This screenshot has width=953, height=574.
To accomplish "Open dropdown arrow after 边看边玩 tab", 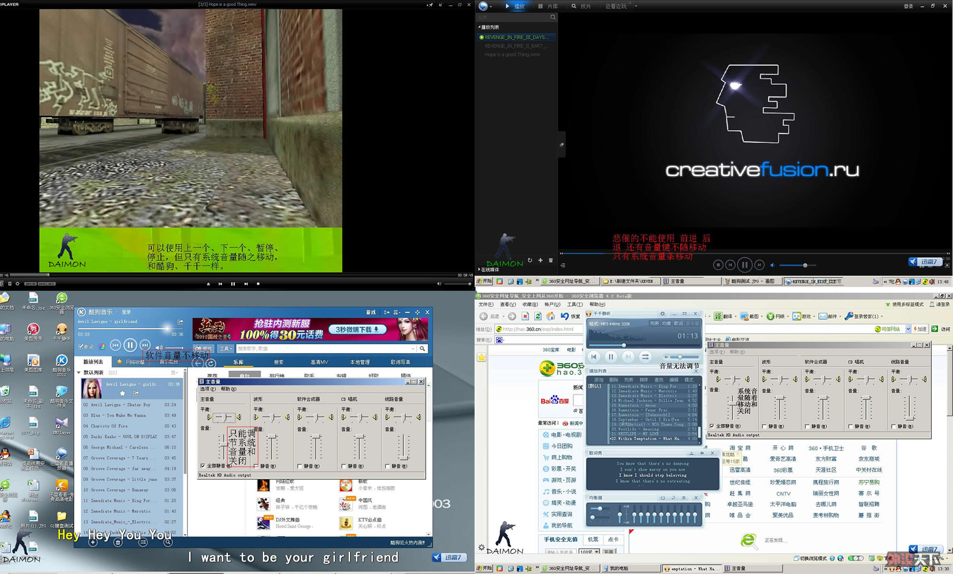I will [x=636, y=6].
